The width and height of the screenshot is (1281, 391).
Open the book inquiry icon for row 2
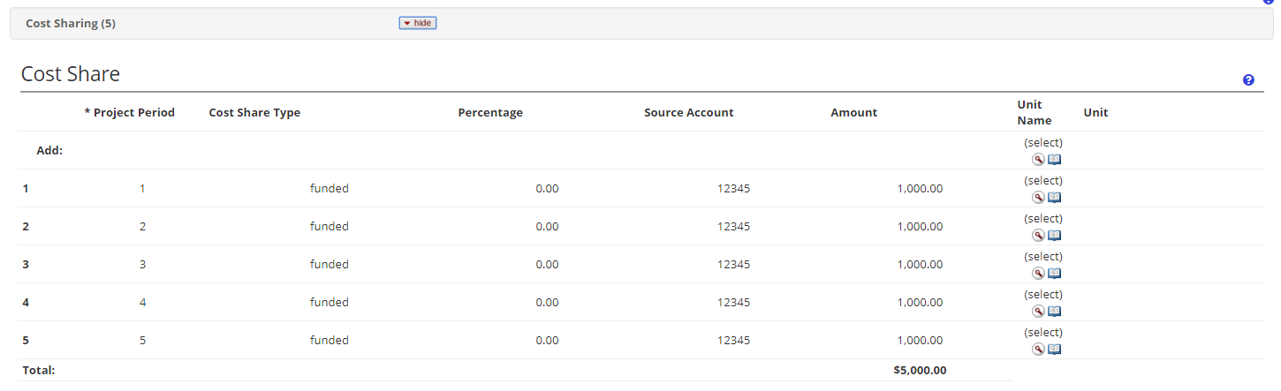(x=1054, y=236)
